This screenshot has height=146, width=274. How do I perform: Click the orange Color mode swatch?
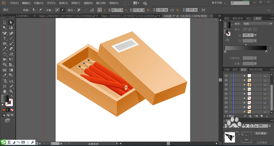4,110
